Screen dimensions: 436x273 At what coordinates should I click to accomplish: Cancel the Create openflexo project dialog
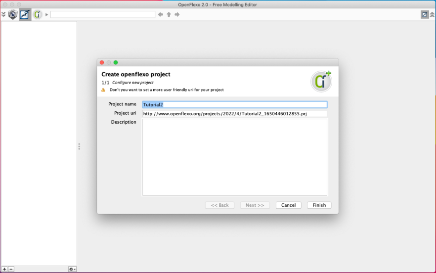(x=288, y=205)
